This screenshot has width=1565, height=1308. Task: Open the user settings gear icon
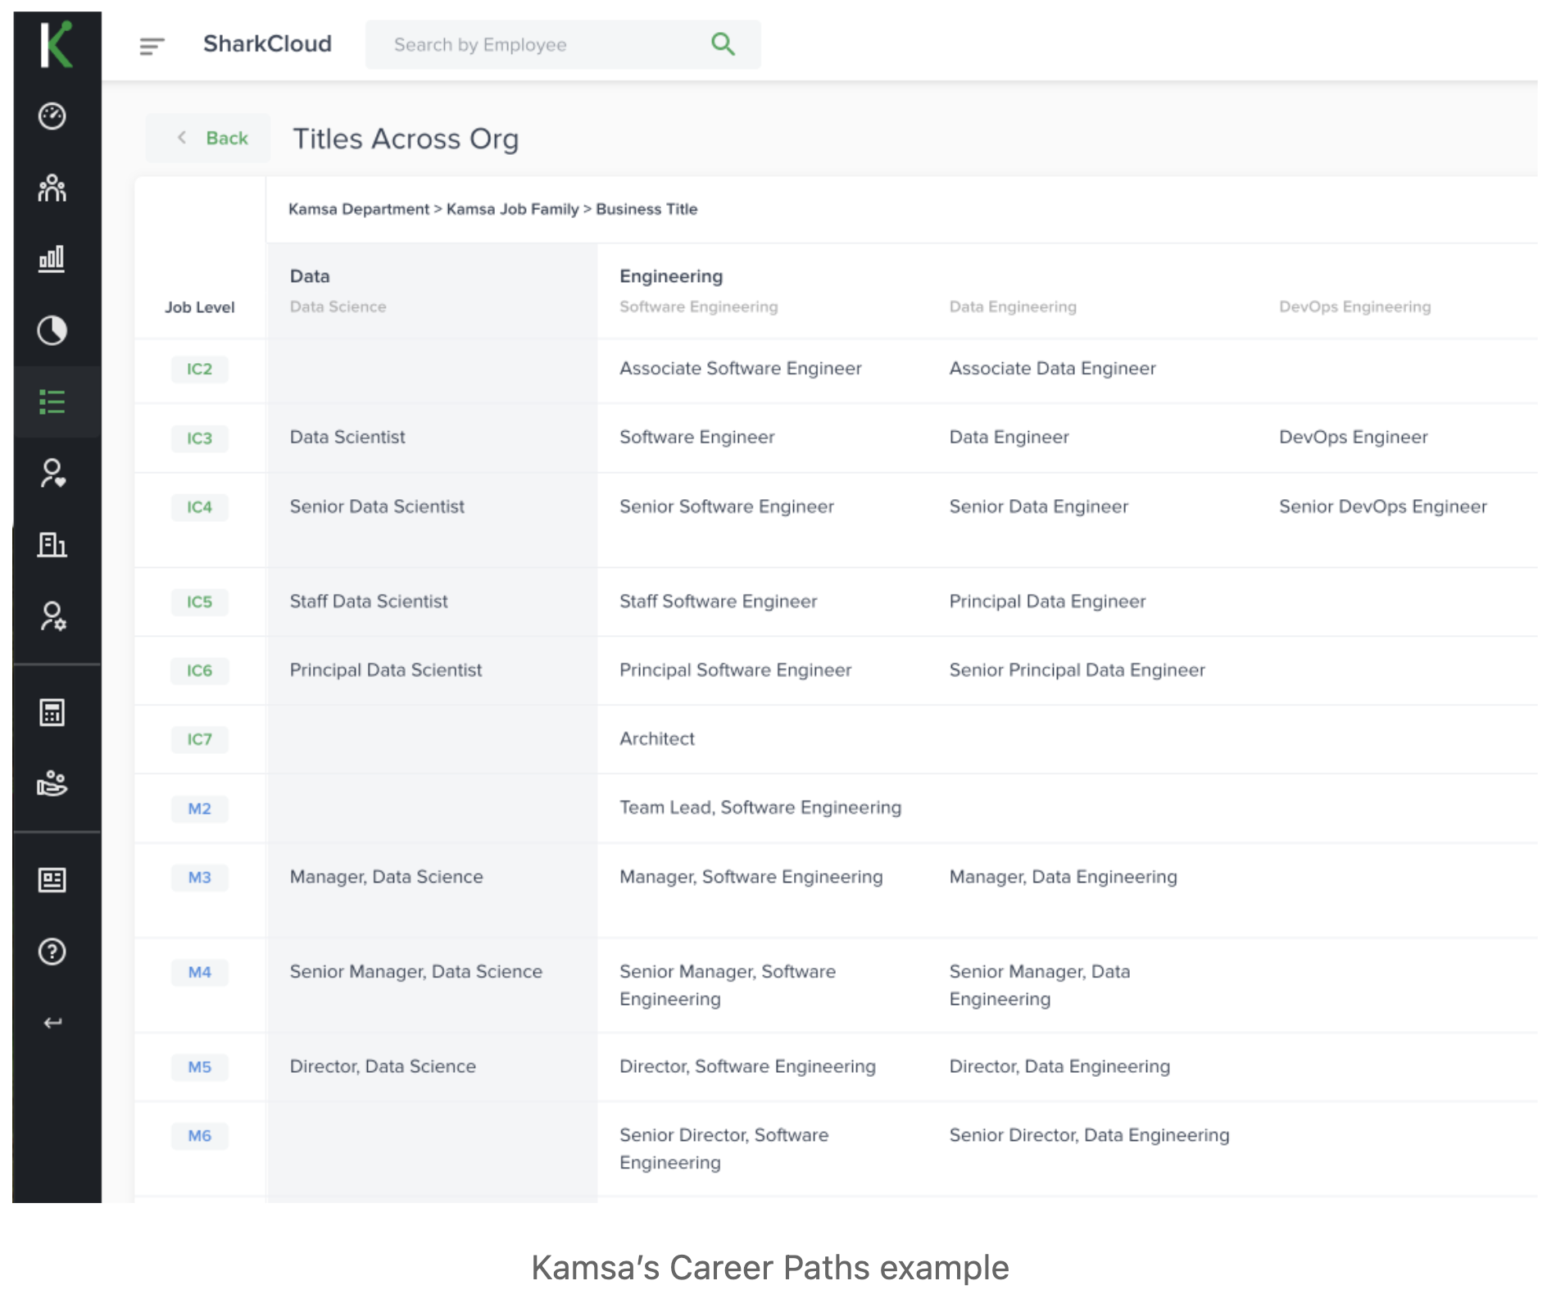[52, 616]
